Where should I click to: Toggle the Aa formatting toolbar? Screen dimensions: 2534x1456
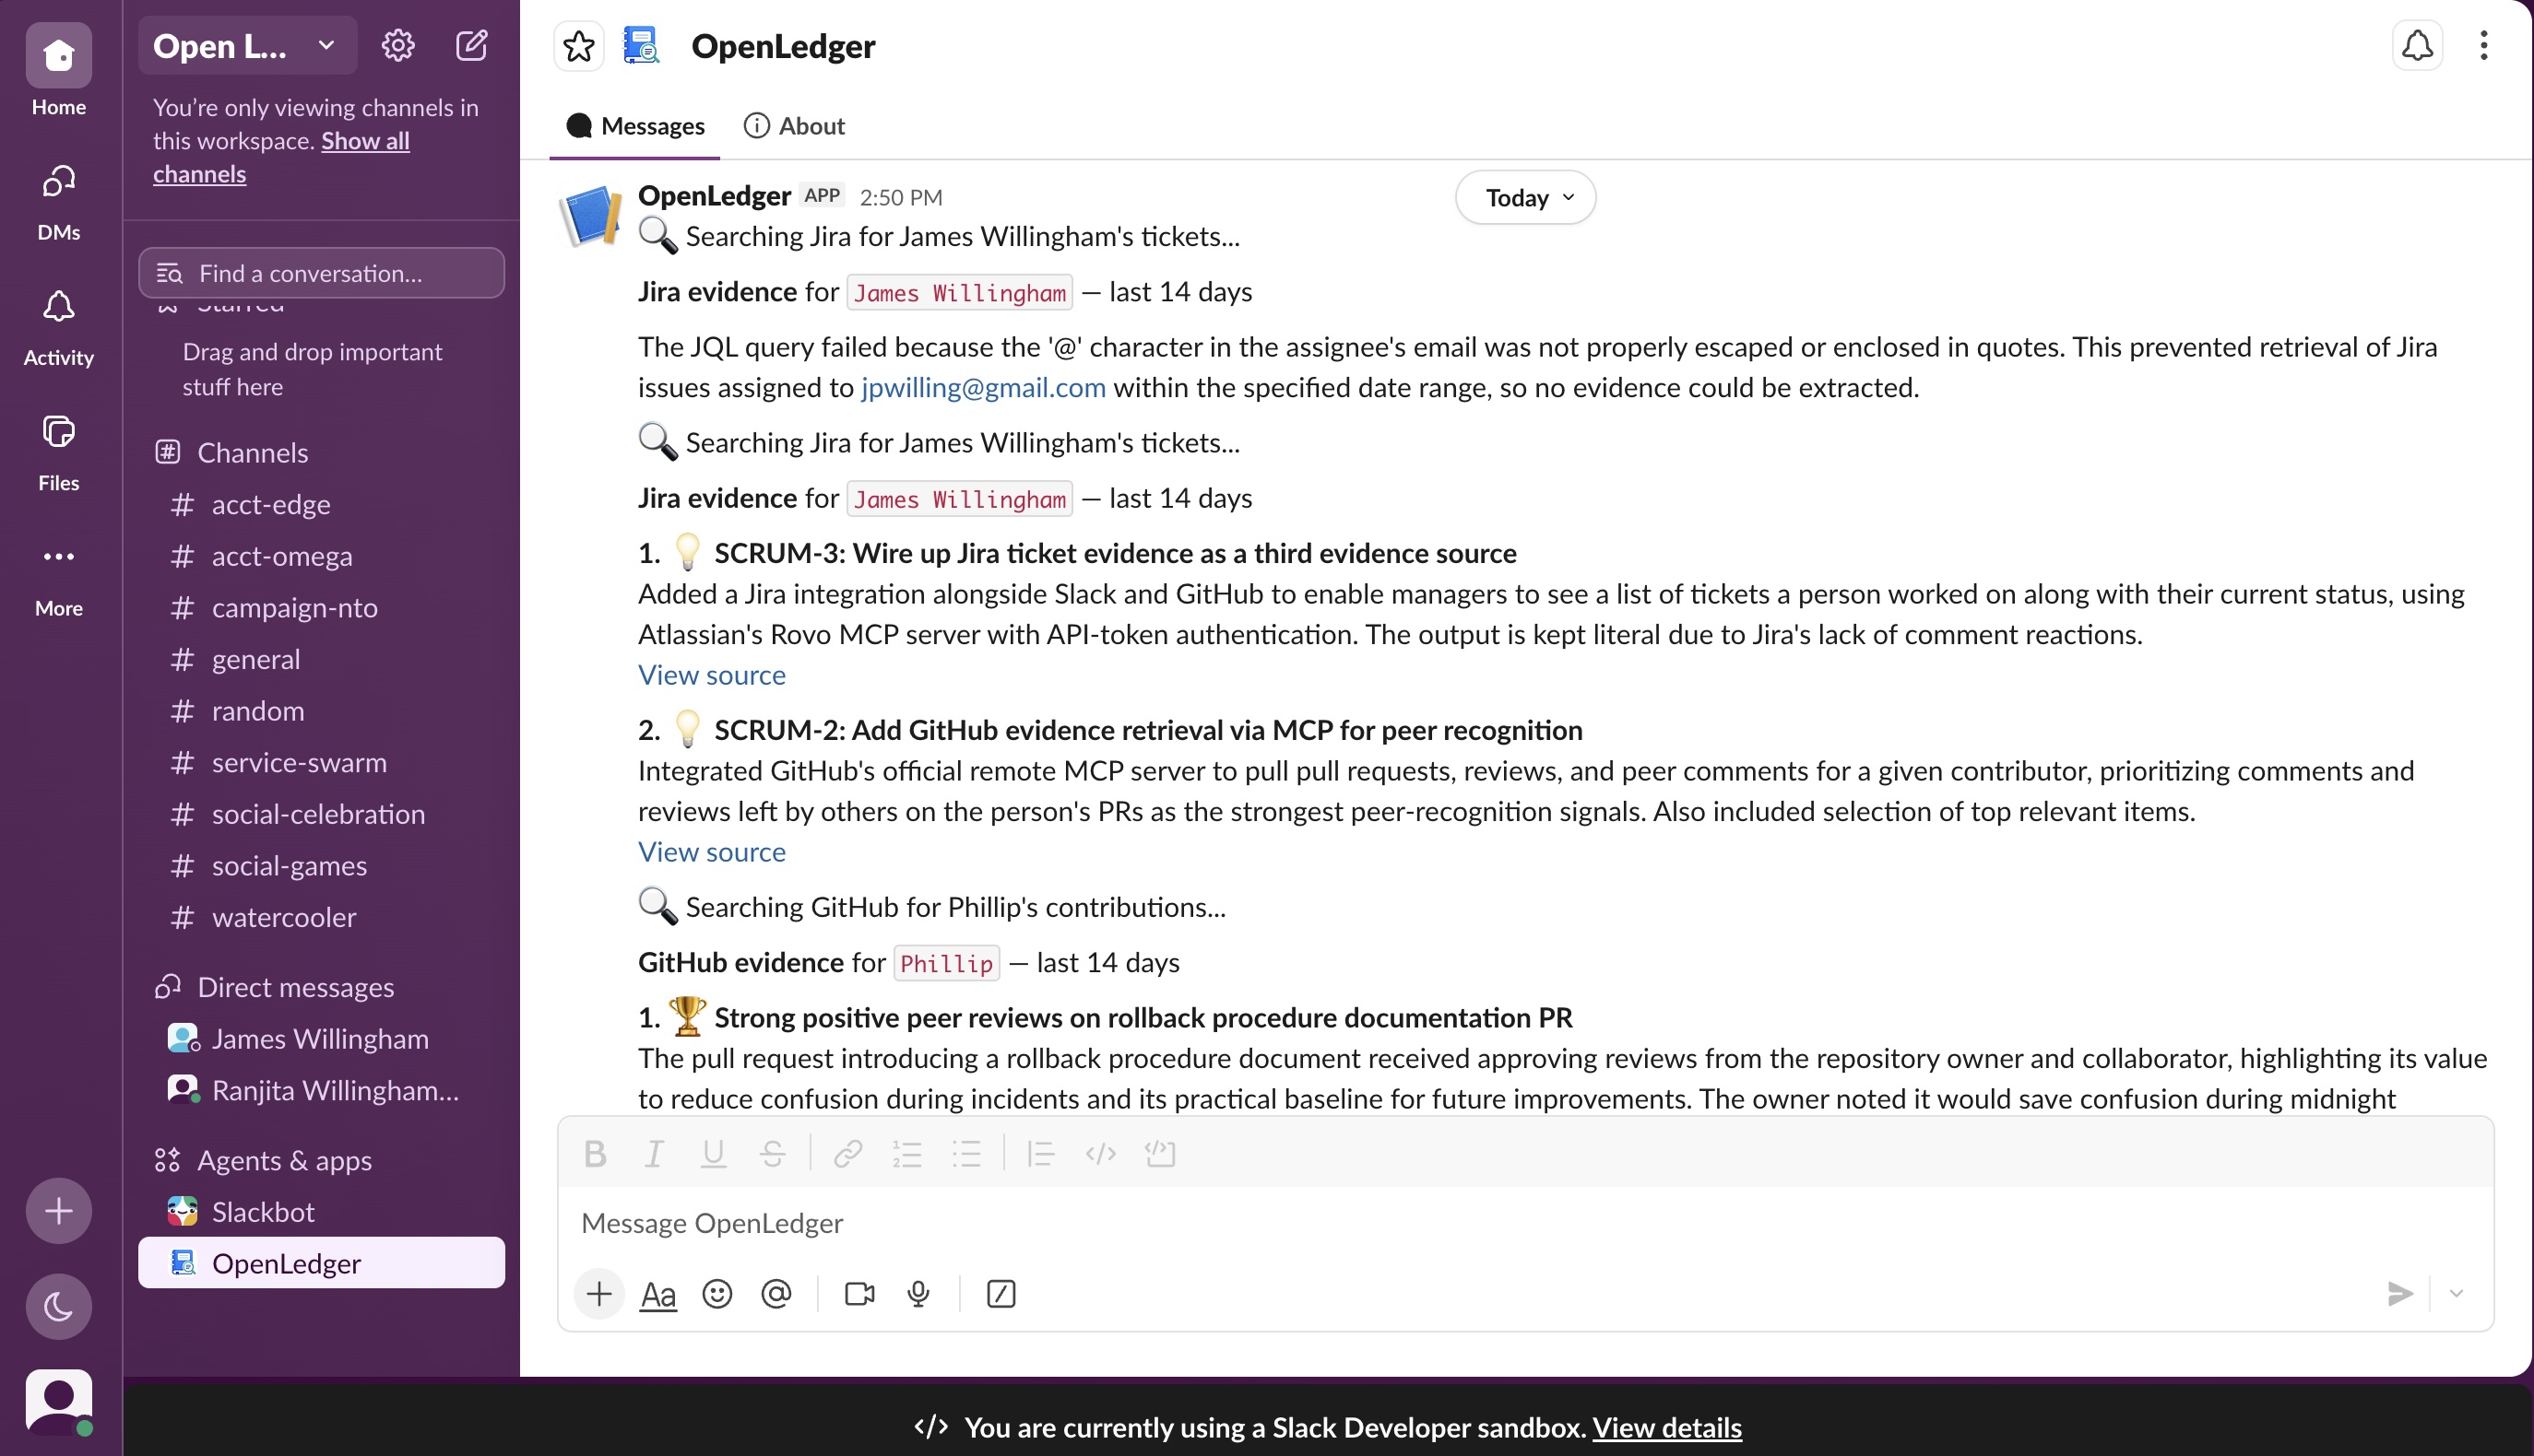[658, 1294]
